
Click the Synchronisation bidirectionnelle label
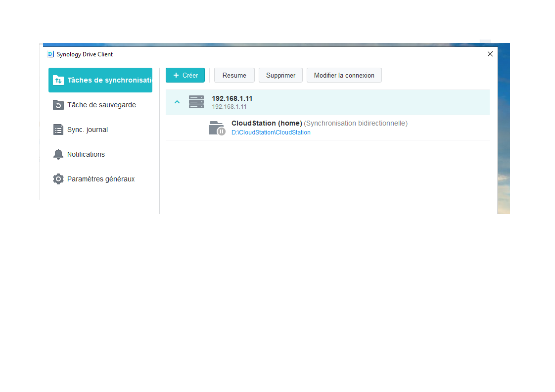pos(356,123)
